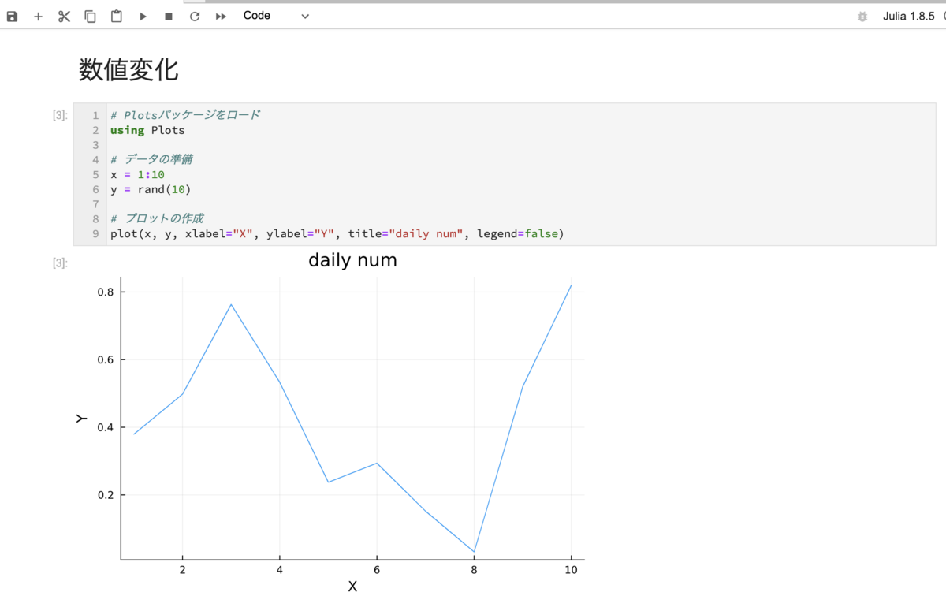Click the using Plots code line

click(147, 130)
